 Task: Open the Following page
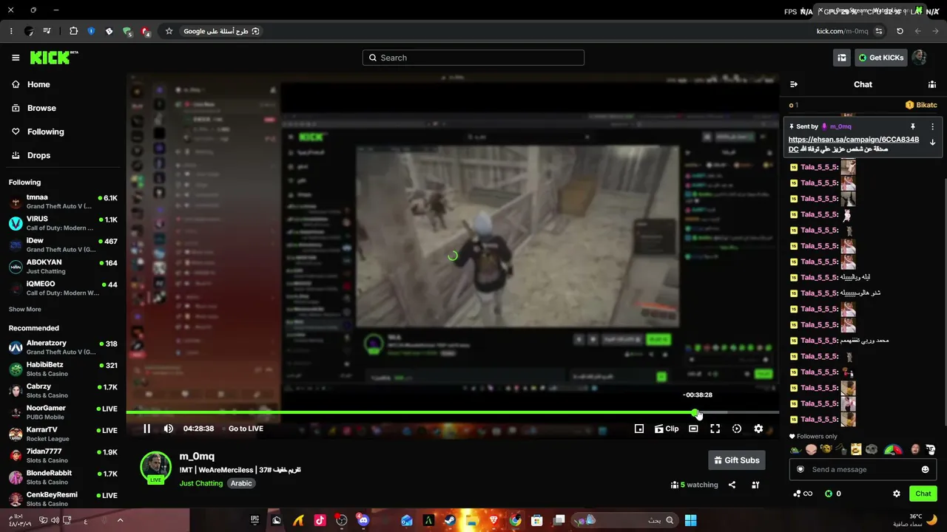[38, 132]
